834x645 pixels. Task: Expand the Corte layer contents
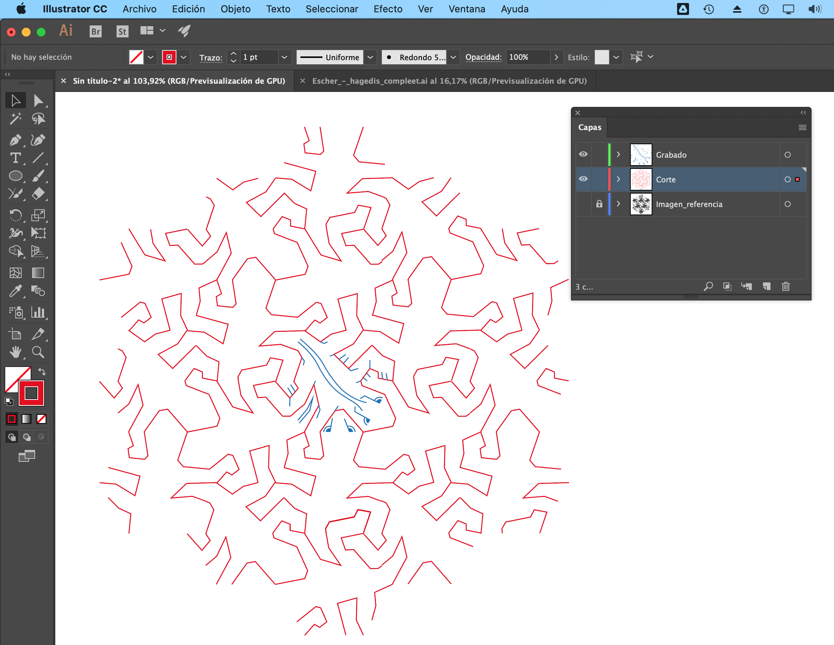(619, 179)
